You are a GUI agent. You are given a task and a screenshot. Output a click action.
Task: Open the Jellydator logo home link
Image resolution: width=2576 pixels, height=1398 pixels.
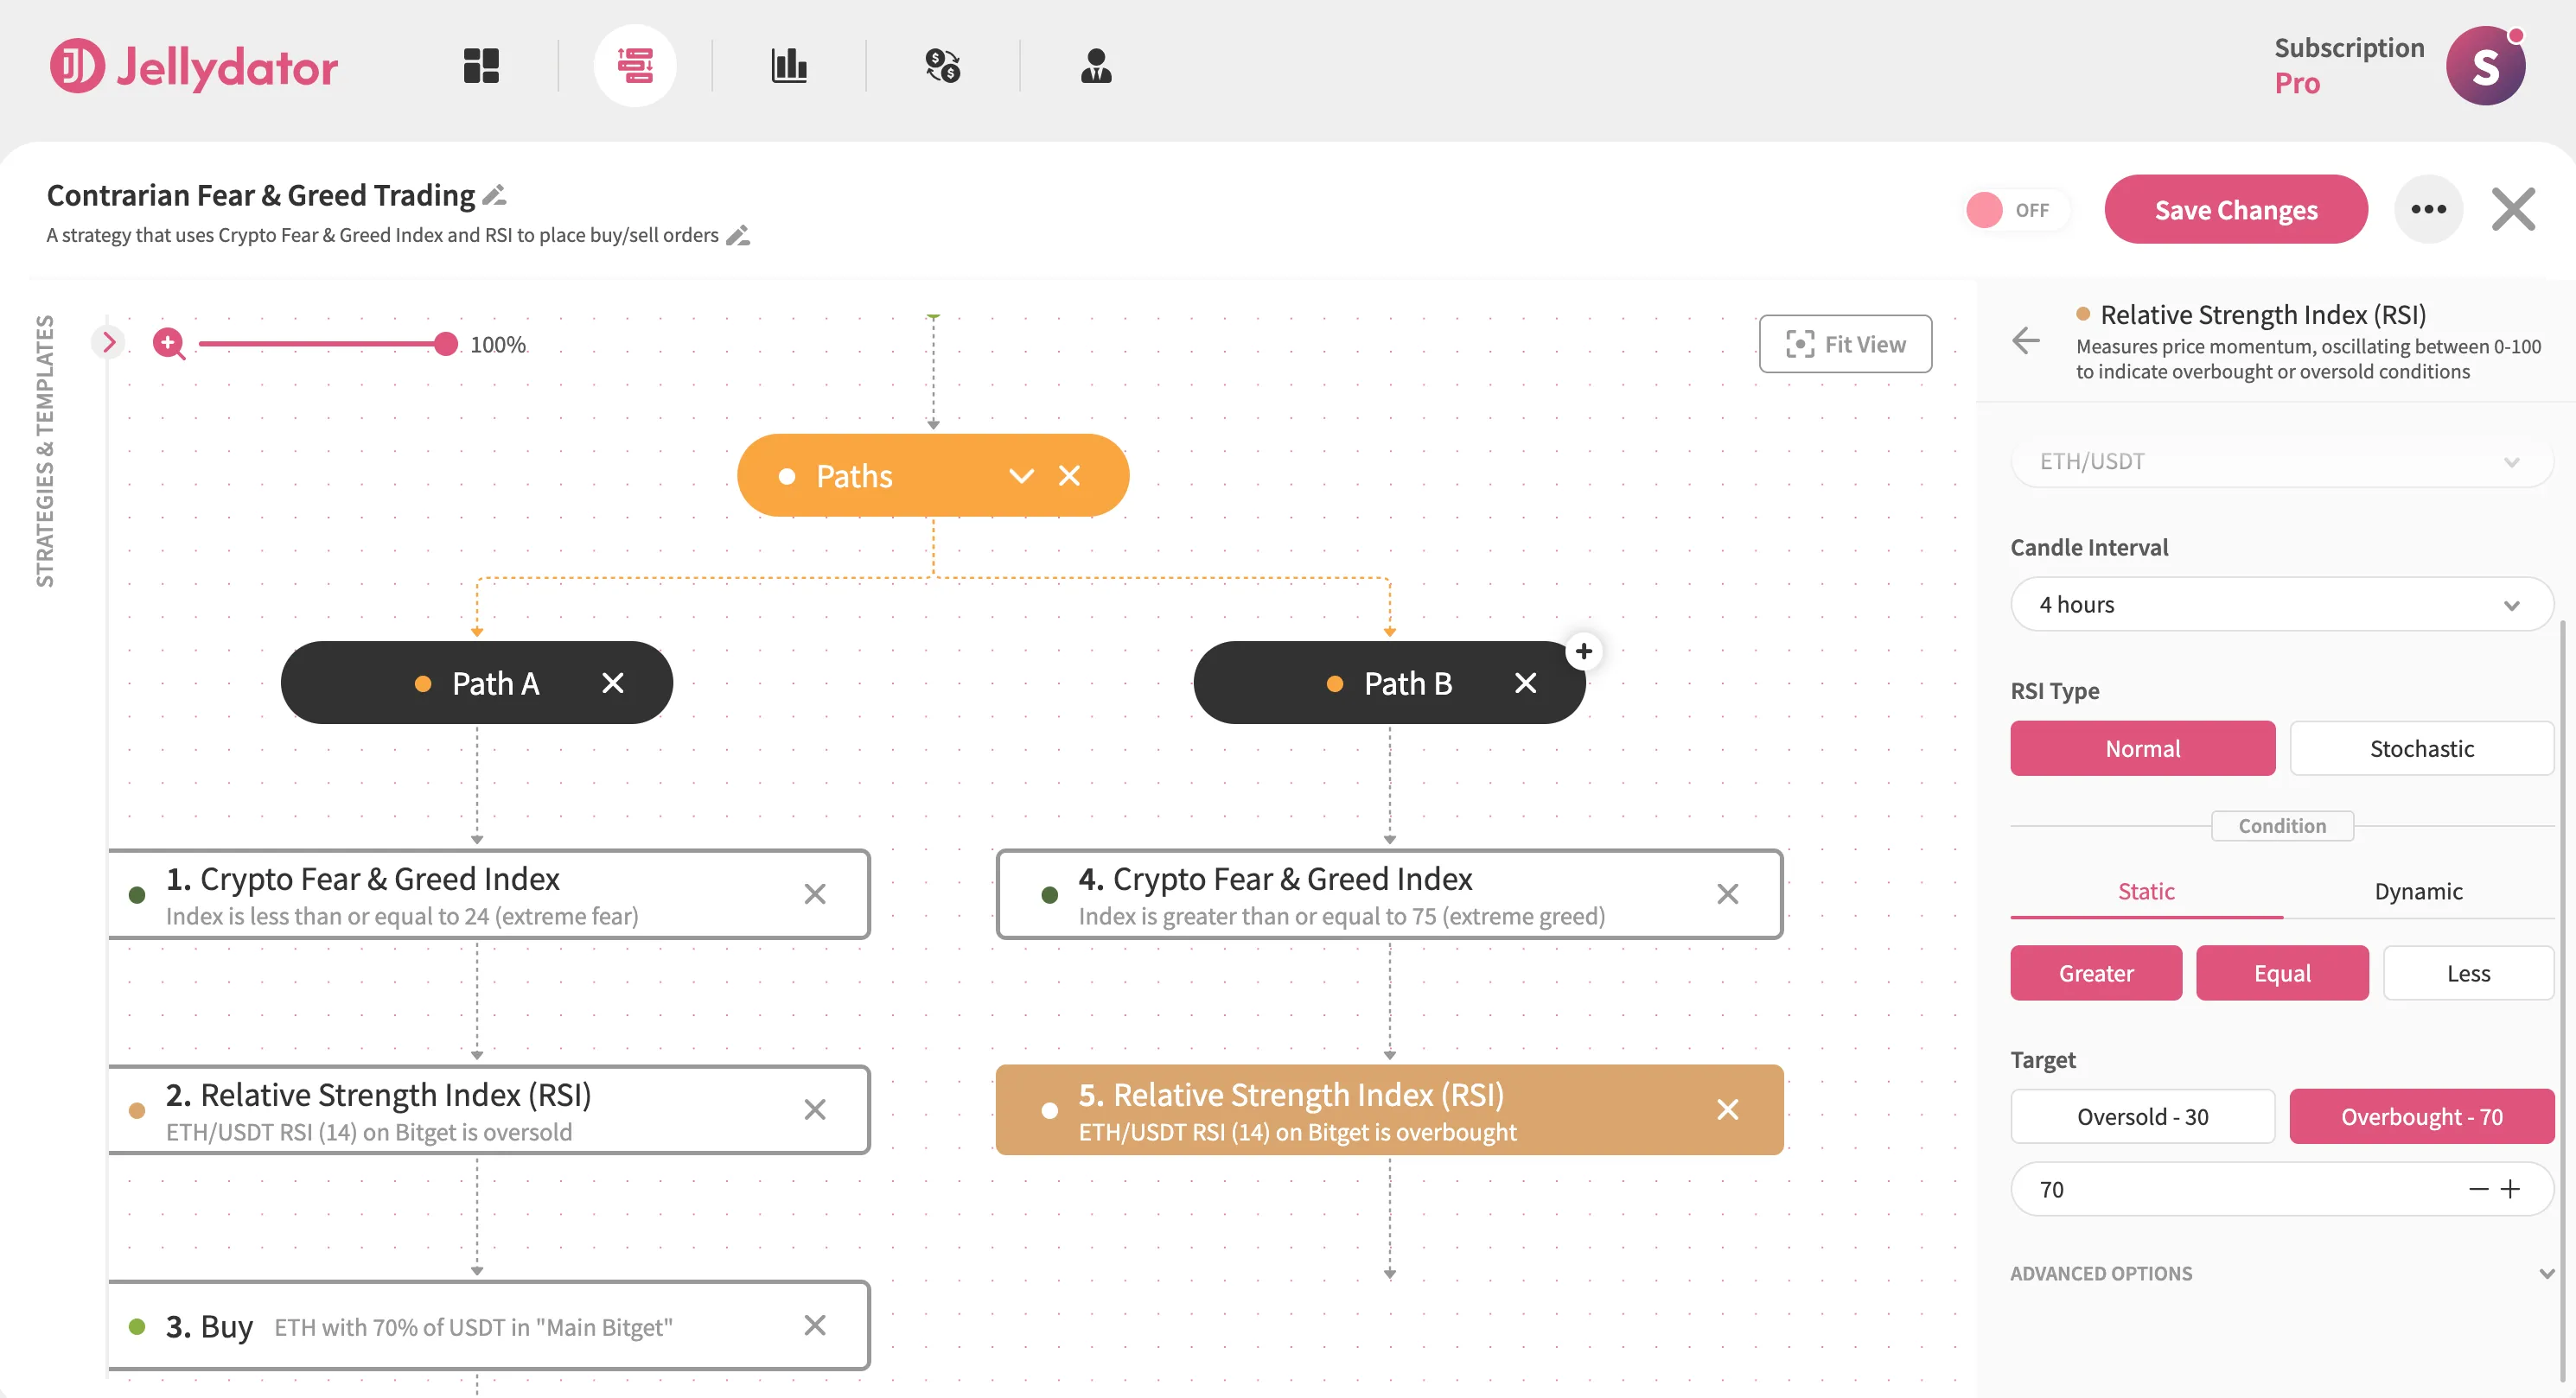point(194,66)
